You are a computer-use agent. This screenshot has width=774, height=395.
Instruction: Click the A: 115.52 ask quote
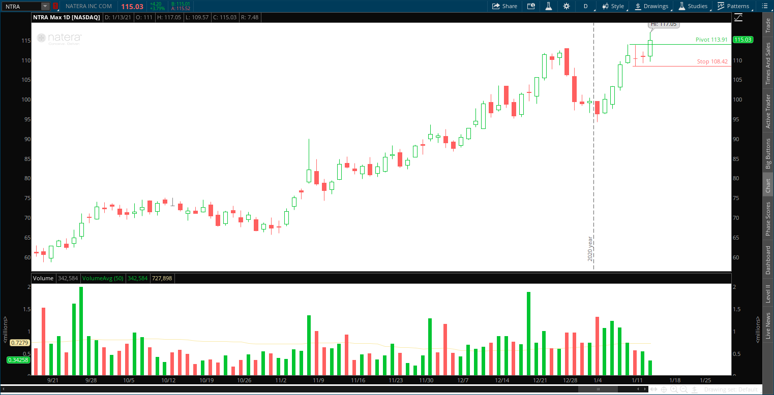181,9
